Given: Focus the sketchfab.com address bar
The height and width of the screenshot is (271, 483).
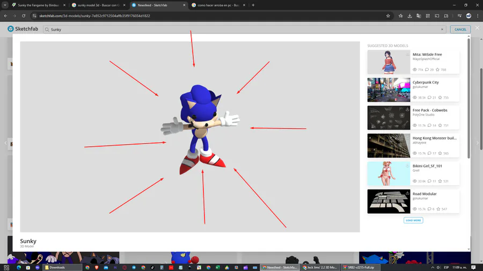Looking at the screenshot, I should click(209, 16).
